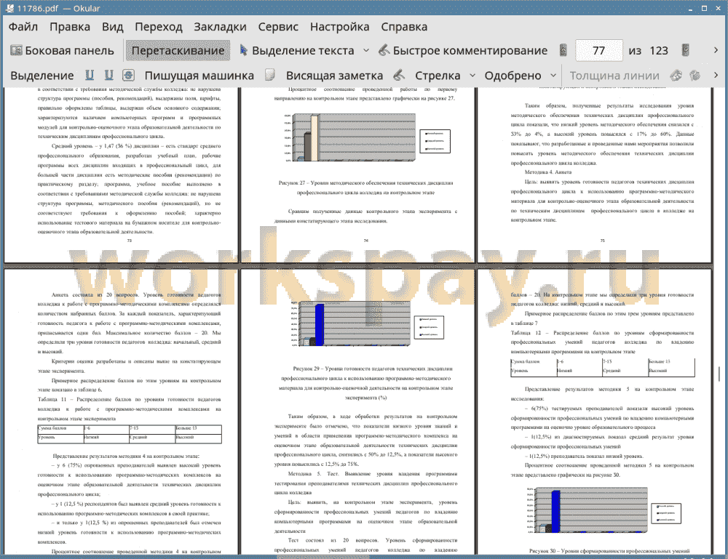Select the Одобрено stamp tool
This screenshot has height=559, width=728.
(513, 76)
